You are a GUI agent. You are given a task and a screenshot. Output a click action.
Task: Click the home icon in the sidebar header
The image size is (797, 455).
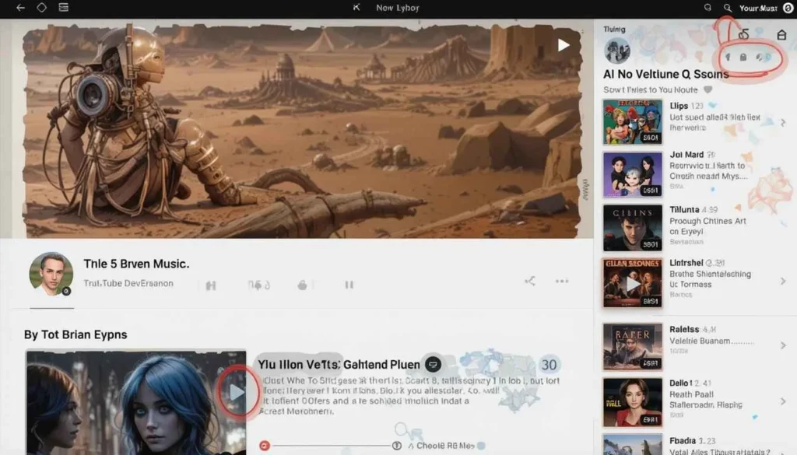[781, 34]
